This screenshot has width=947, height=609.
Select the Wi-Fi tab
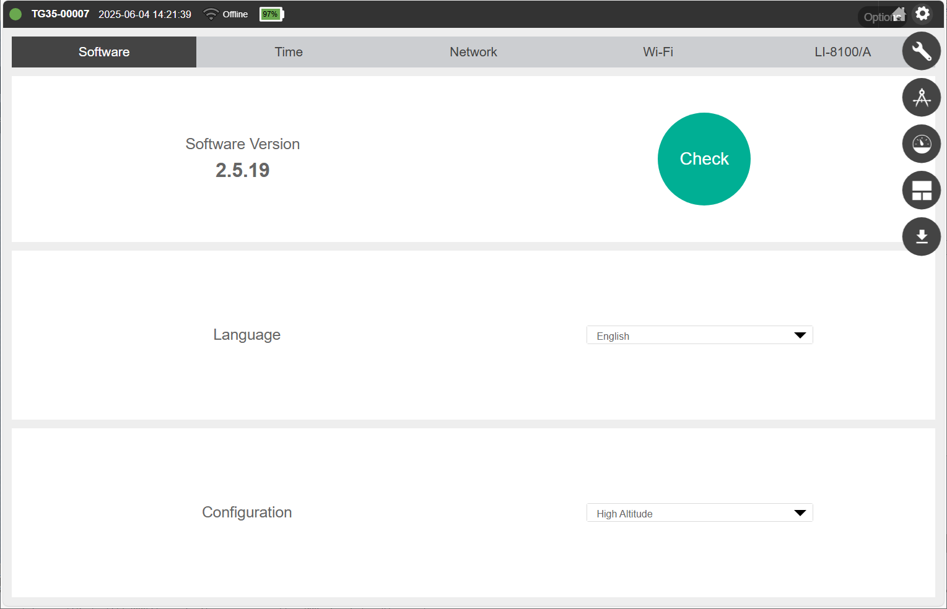(658, 52)
